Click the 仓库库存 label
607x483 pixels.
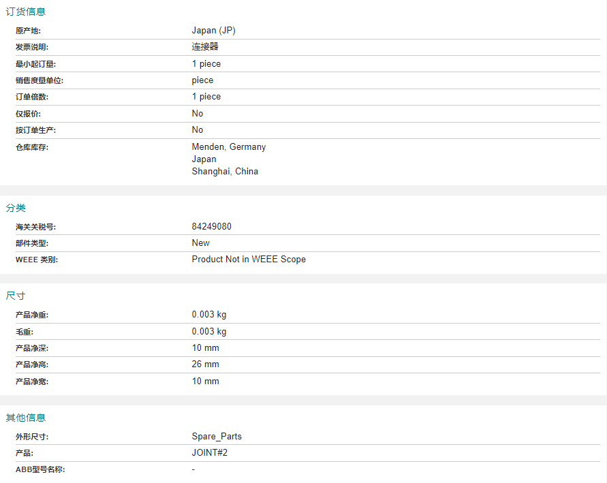pyautogui.click(x=32, y=147)
